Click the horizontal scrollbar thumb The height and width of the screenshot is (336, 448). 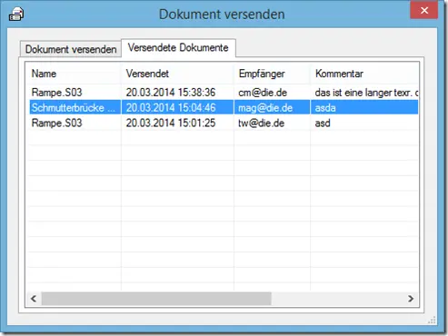pyautogui.click(x=156, y=299)
